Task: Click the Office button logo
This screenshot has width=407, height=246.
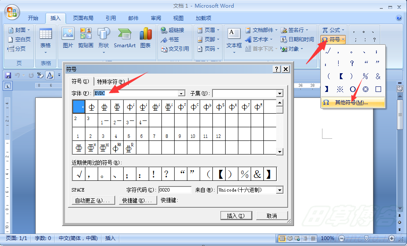Action: point(12,12)
